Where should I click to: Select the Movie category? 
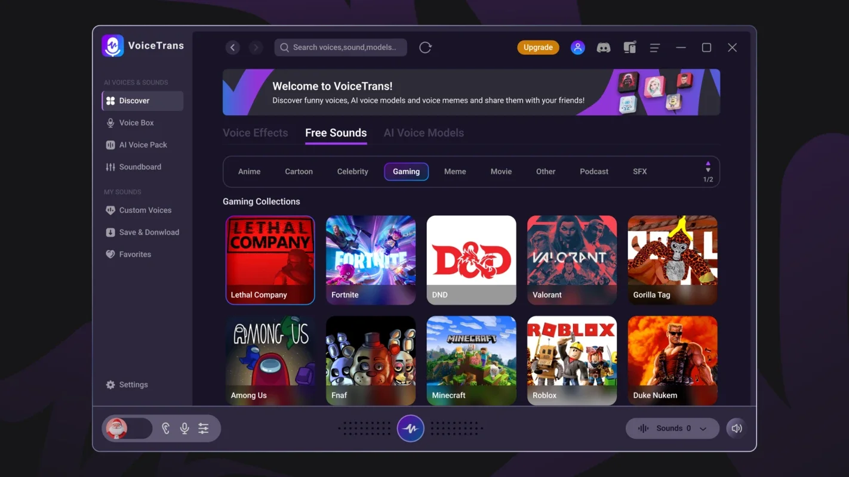click(501, 172)
